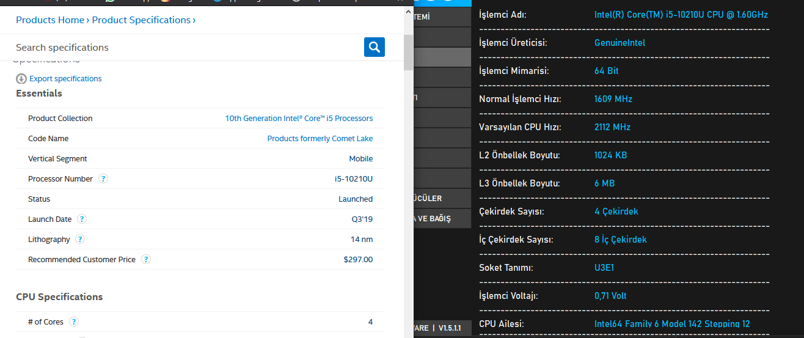This screenshot has height=338, width=804.
Task: Select the highlighted gray sidebar tab
Action: [x=442, y=57]
